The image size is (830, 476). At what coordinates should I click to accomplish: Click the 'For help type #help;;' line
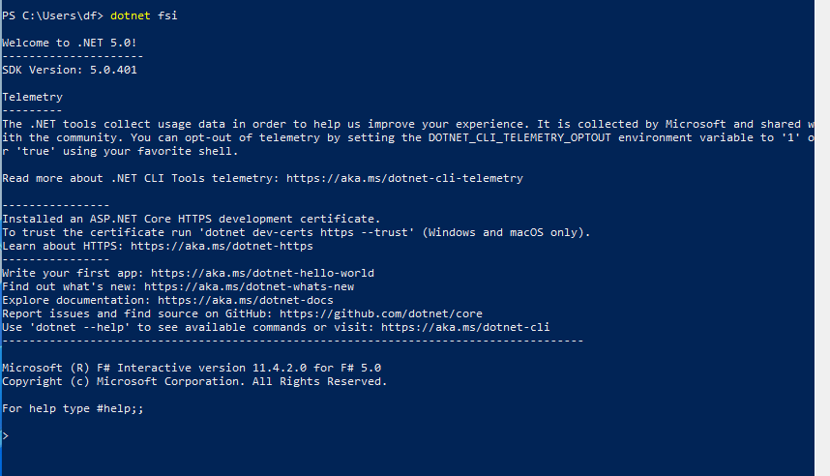coord(73,408)
